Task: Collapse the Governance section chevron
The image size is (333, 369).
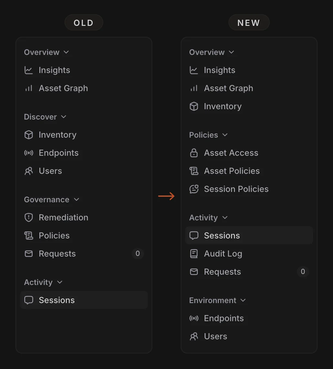Action: (x=76, y=200)
